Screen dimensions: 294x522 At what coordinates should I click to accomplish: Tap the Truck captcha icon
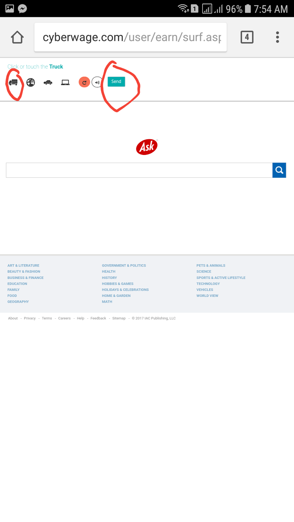click(13, 83)
